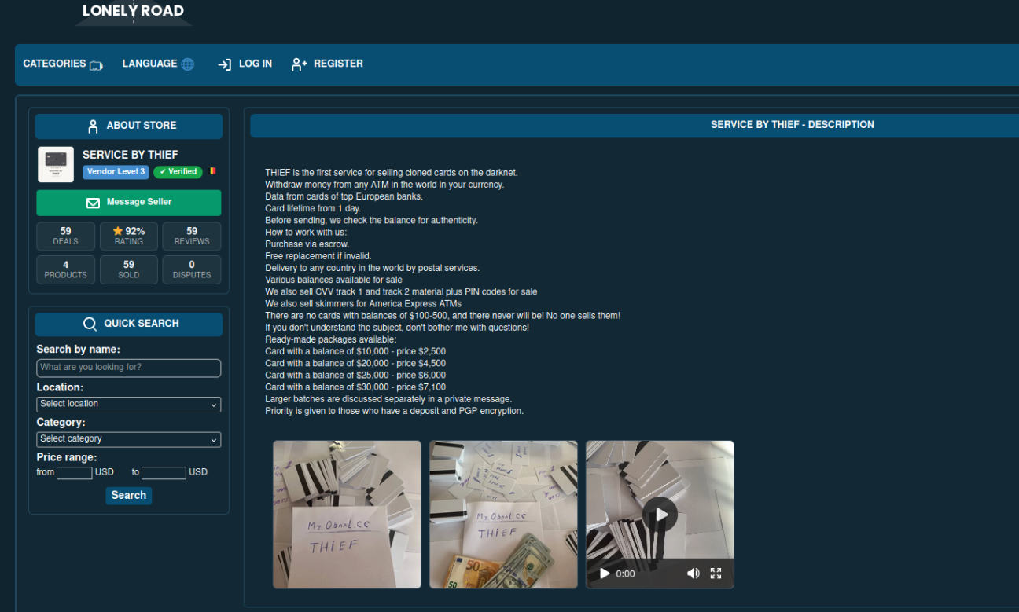Click the green Verified badge
Screen dimensions: 1019x612
click(x=178, y=172)
